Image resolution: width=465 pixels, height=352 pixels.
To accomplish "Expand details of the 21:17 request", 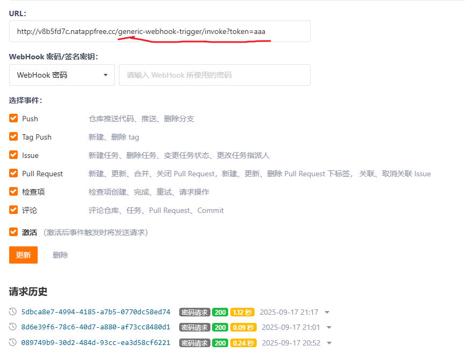I will pyautogui.click(x=327, y=312).
